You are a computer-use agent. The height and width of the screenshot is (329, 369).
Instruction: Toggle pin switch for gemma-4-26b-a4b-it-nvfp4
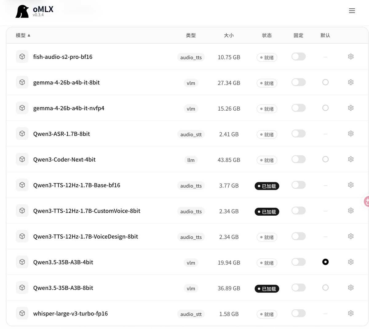[299, 108]
